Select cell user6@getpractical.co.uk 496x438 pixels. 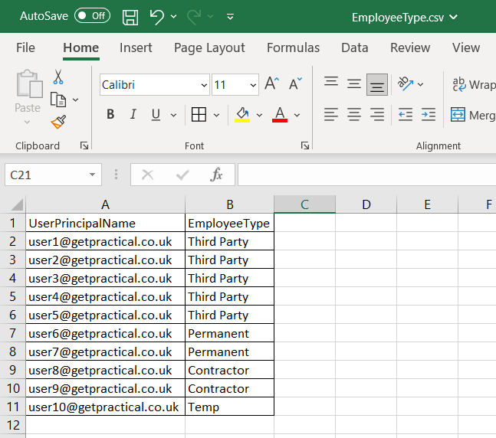coord(105,333)
